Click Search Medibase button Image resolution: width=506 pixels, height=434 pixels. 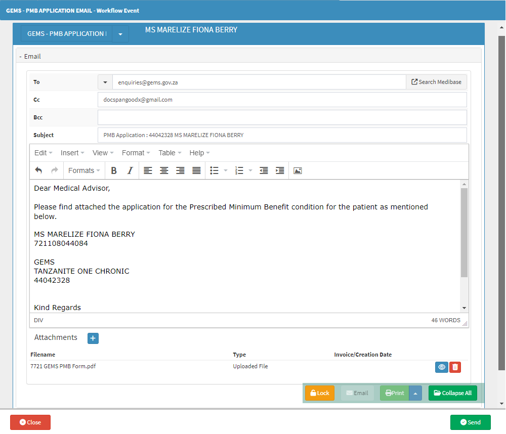436,82
